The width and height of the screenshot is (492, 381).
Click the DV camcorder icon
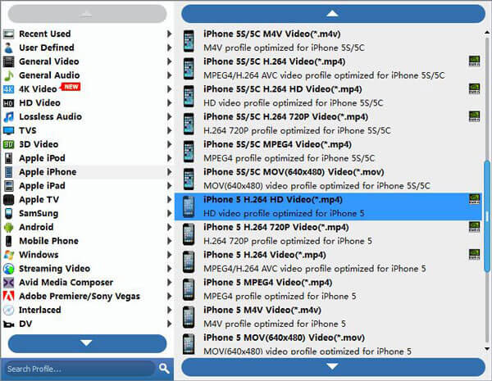click(9, 324)
